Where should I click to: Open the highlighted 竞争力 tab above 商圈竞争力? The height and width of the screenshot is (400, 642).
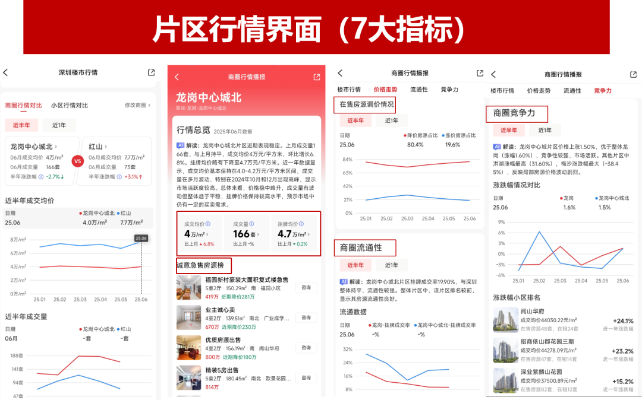pos(603,91)
